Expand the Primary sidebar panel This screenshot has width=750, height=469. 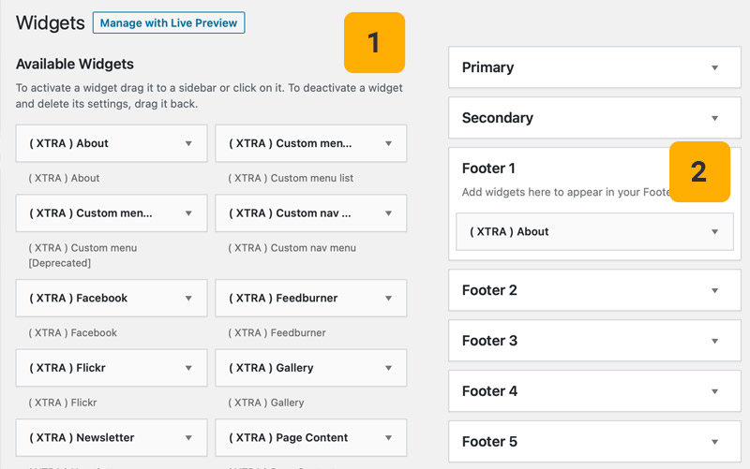point(714,67)
